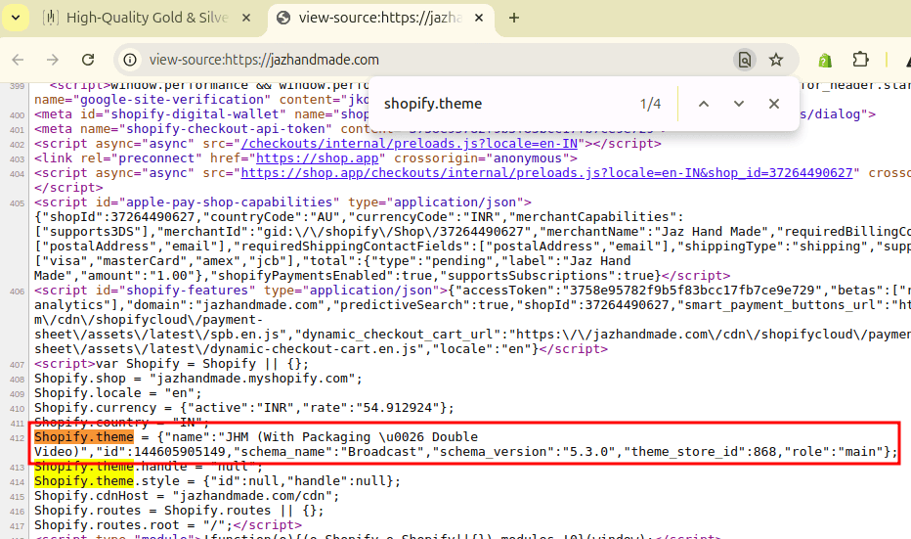This screenshot has width=911, height=539.
Task: Click Shopify.shop line text
Action: click(x=198, y=378)
